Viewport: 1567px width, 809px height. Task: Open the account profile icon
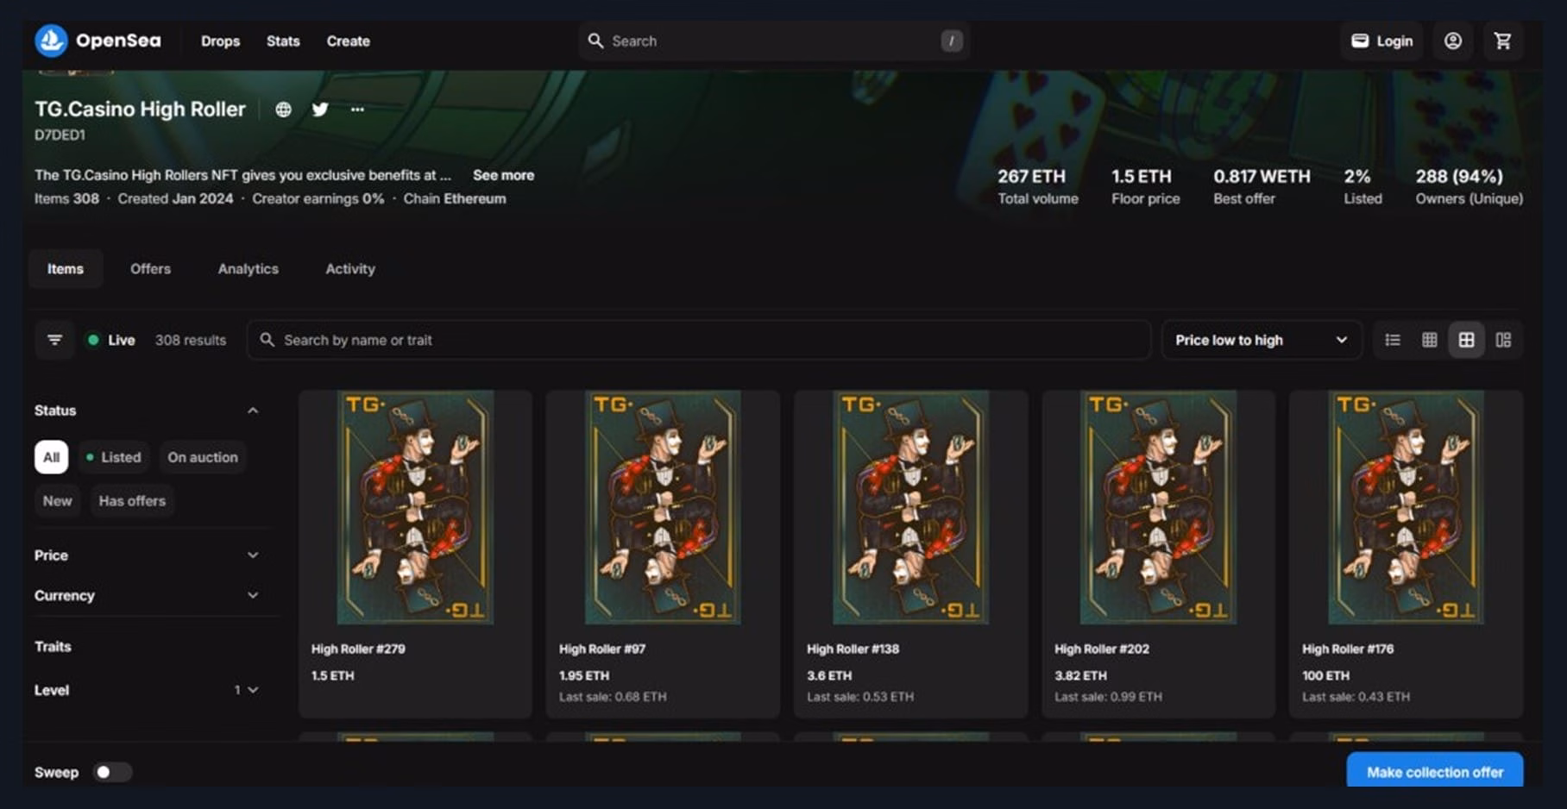(1453, 41)
